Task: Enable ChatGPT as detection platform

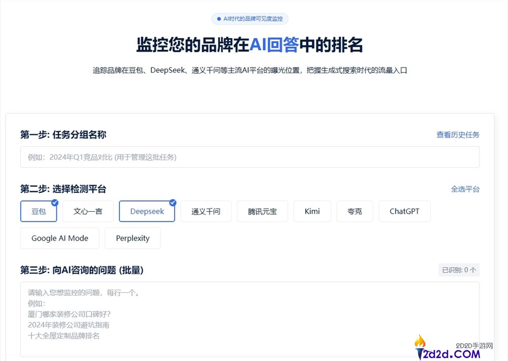Action: pyautogui.click(x=405, y=211)
